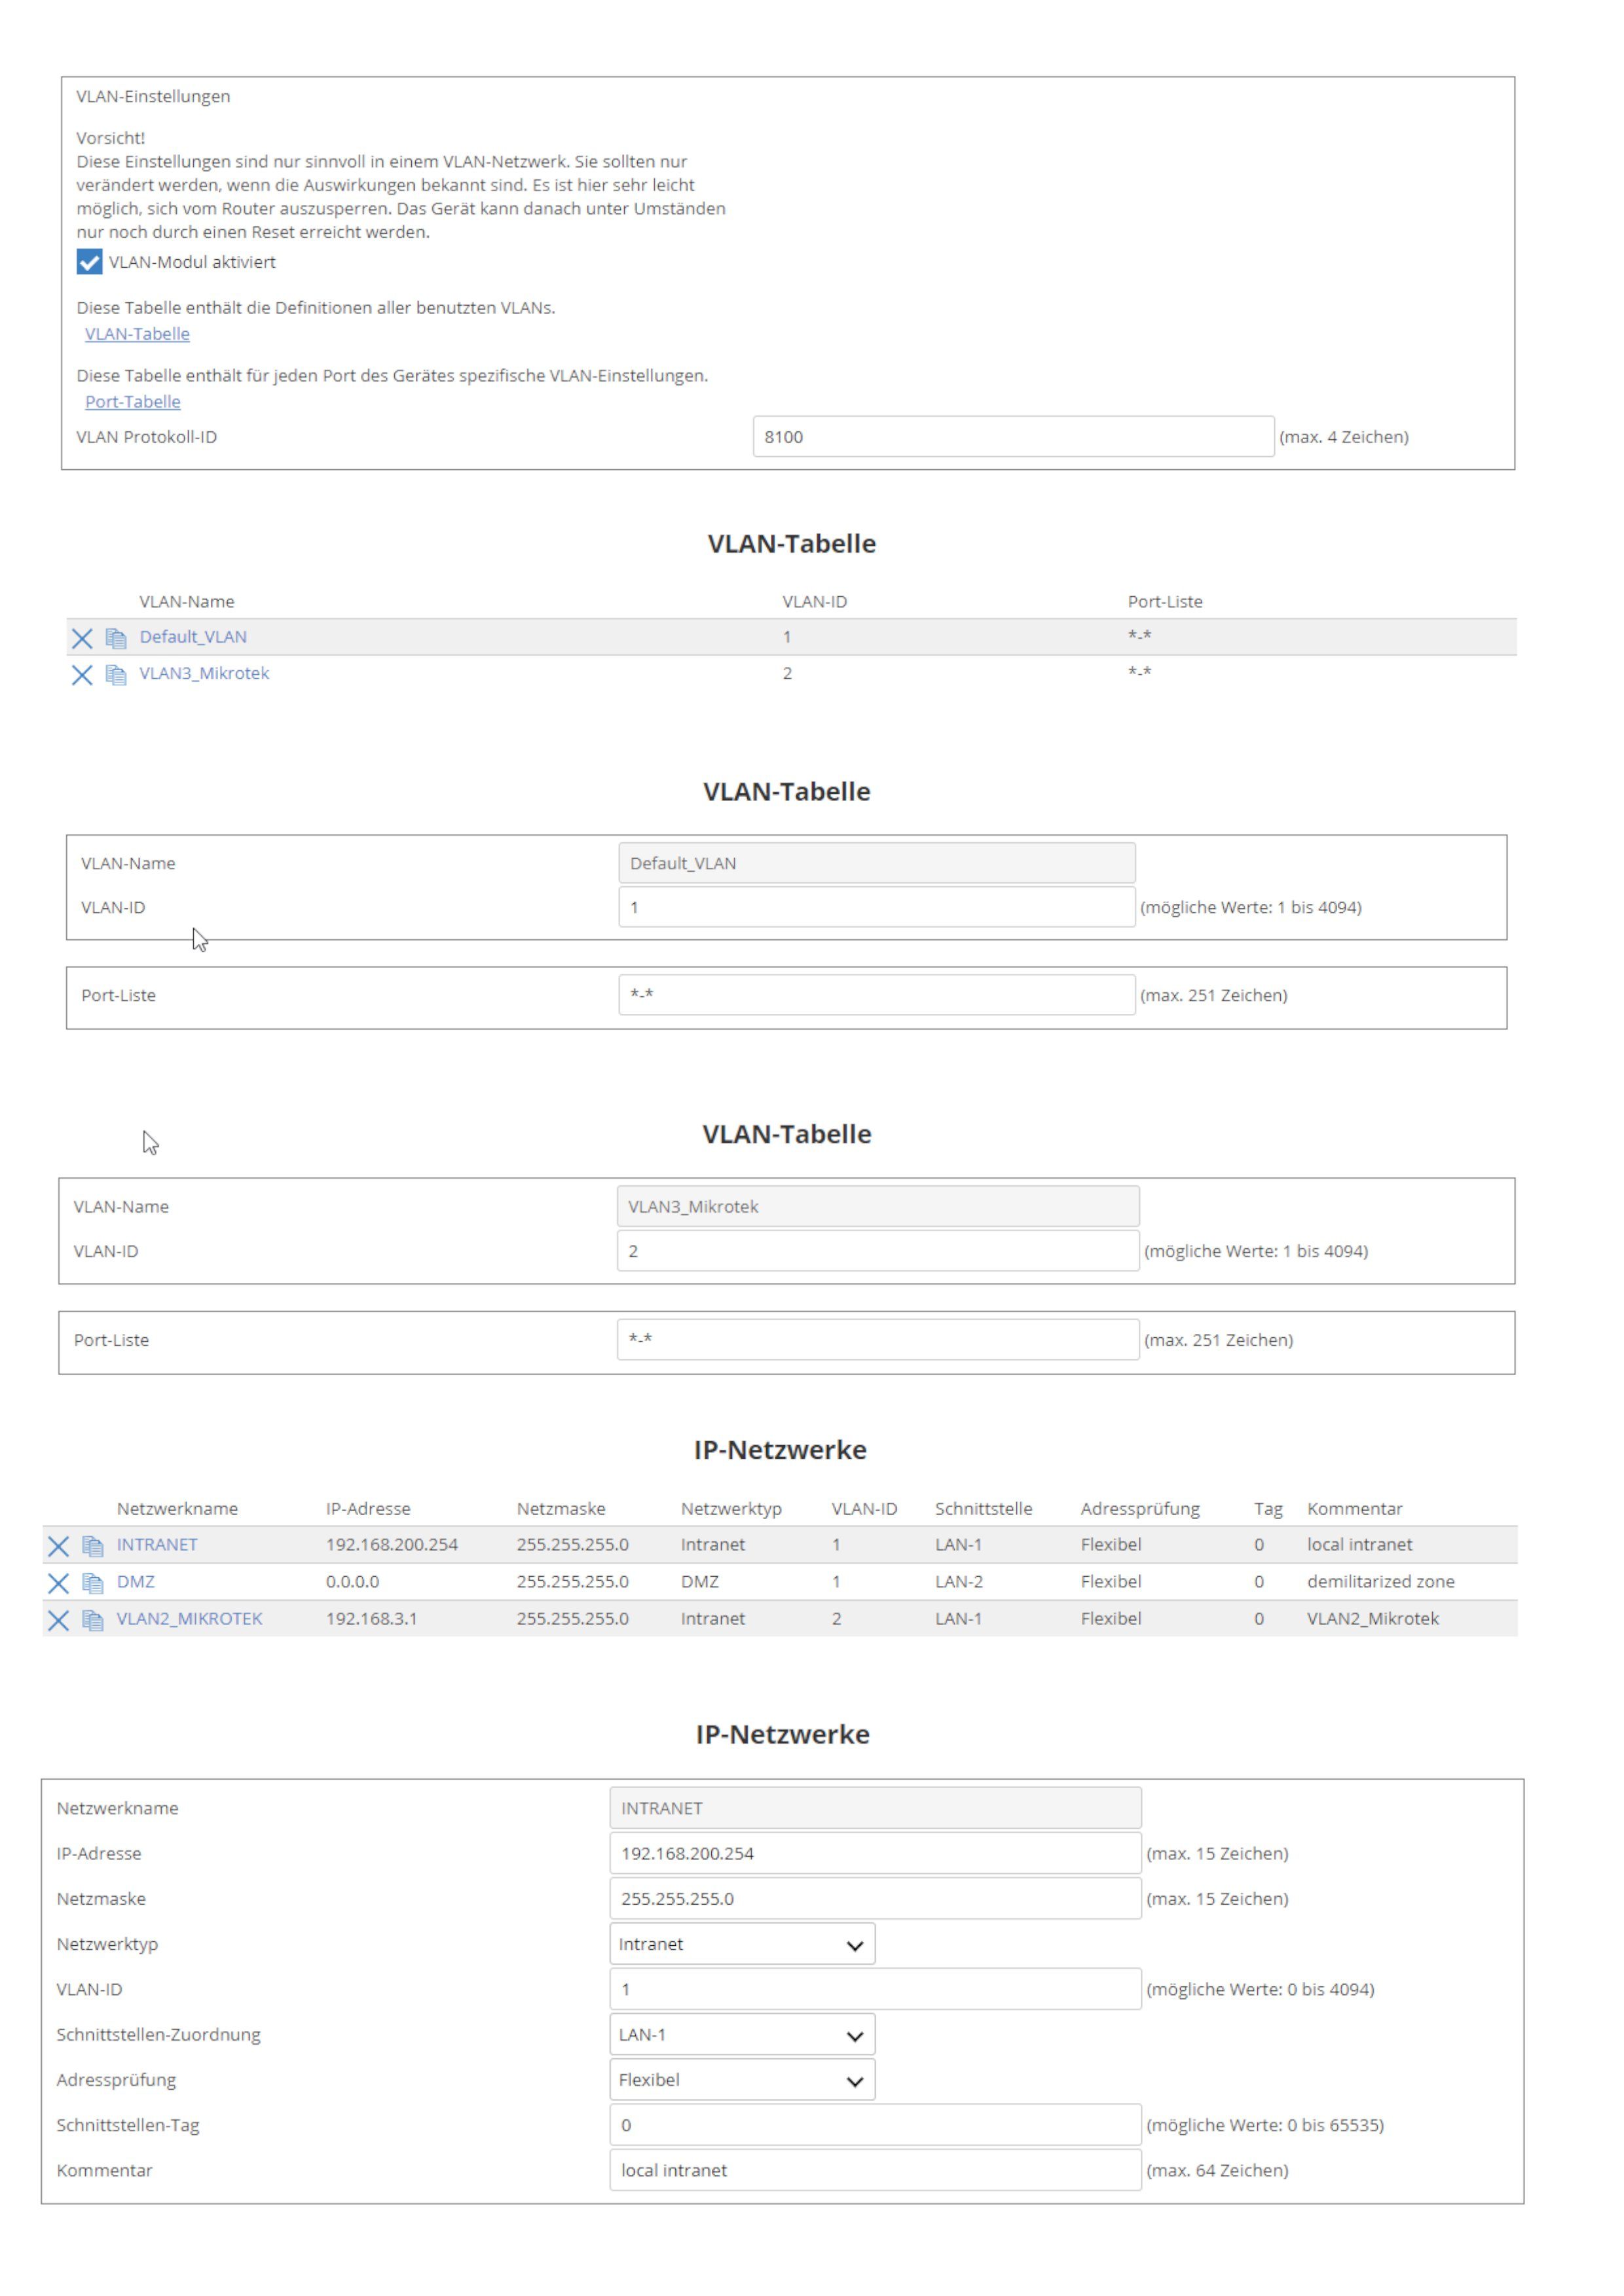Click the Netzmaske field with 255.255.255.0
Viewport: 1624px width, 2296px height.
876,1898
